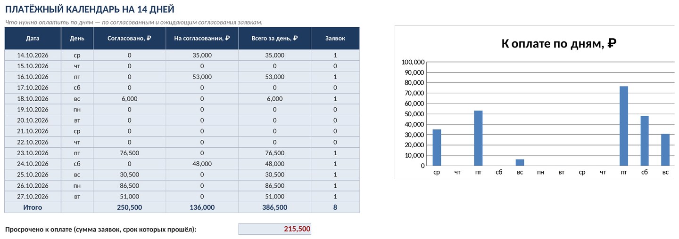The image size is (679, 239).
Task: Click the Просрочено к оплате label
Action: pyautogui.click(x=100, y=230)
